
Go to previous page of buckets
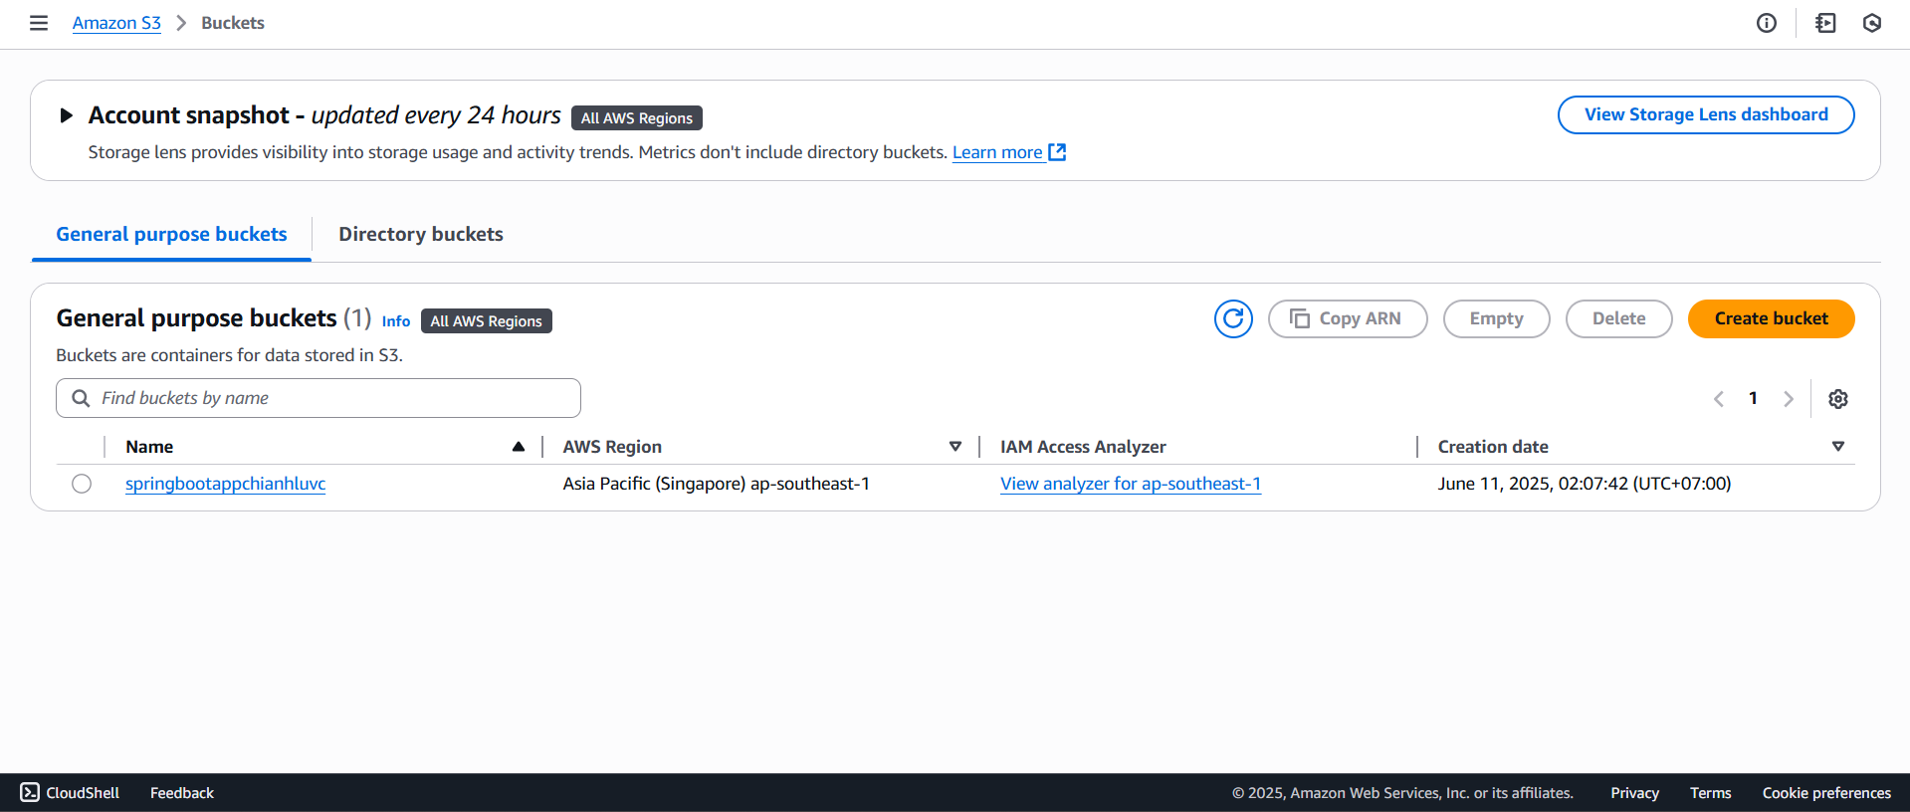coord(1719,399)
